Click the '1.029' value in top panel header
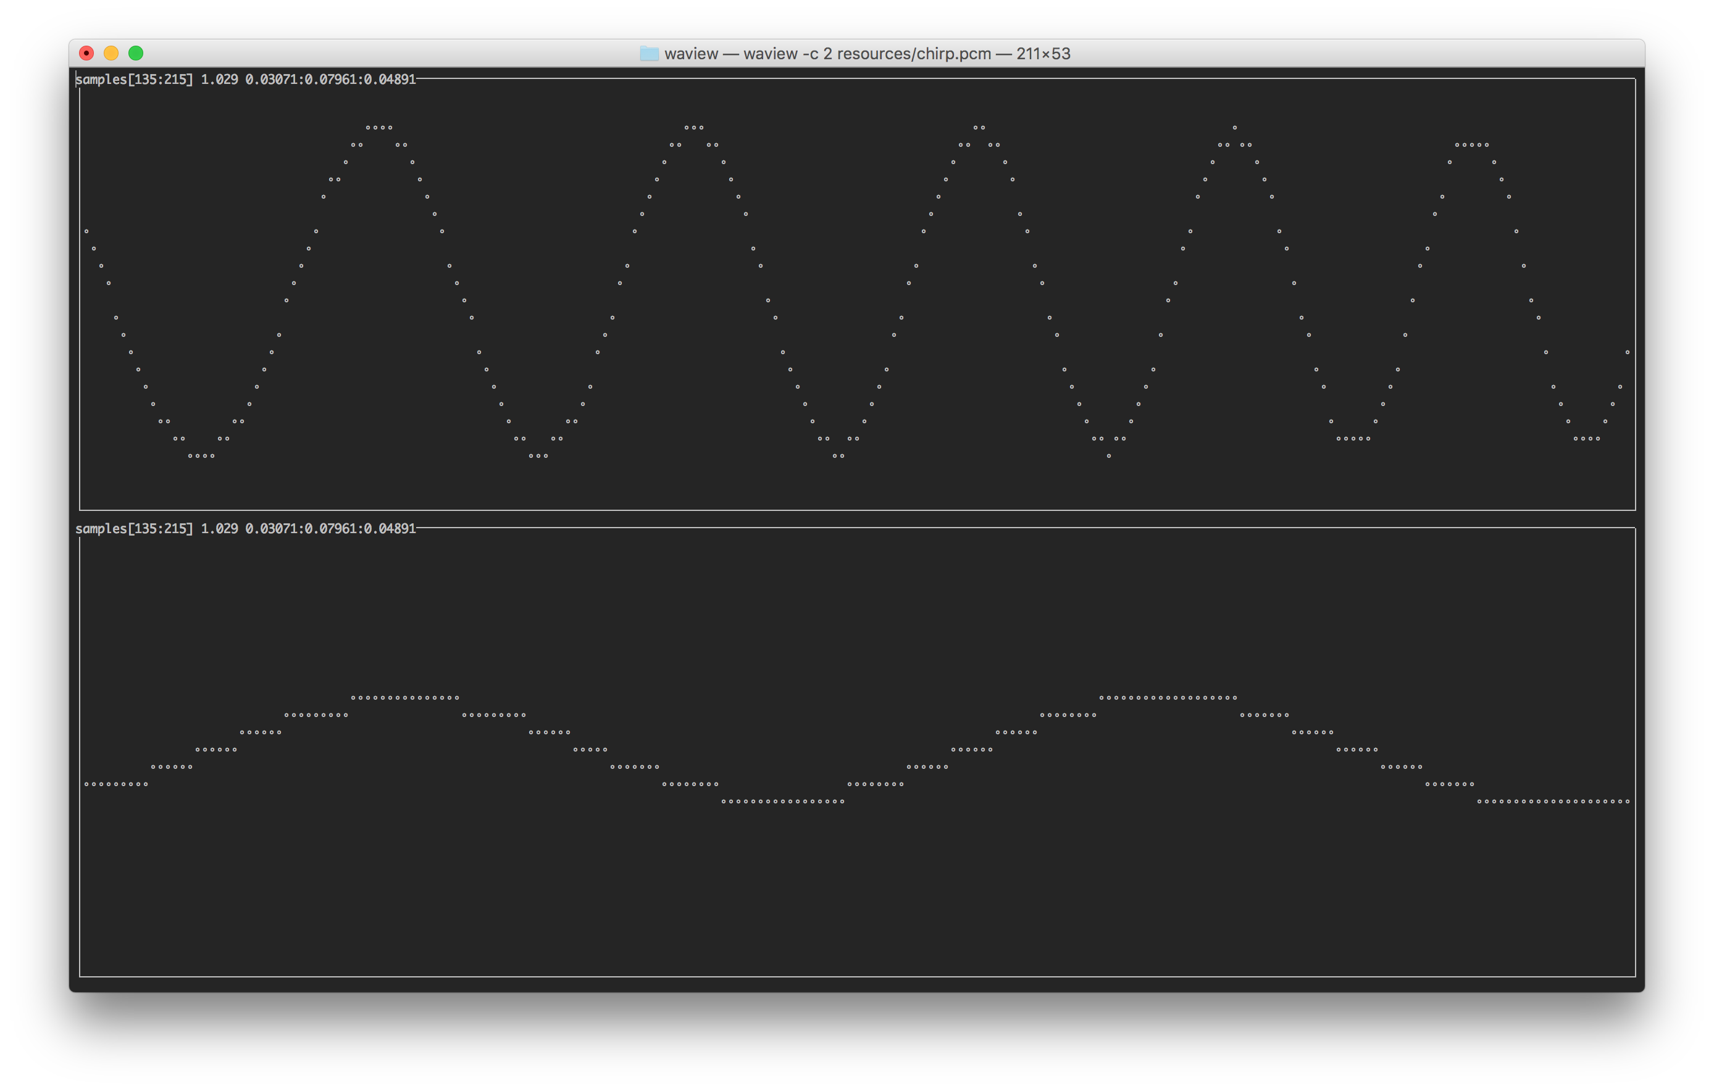1714x1091 pixels. [x=219, y=80]
